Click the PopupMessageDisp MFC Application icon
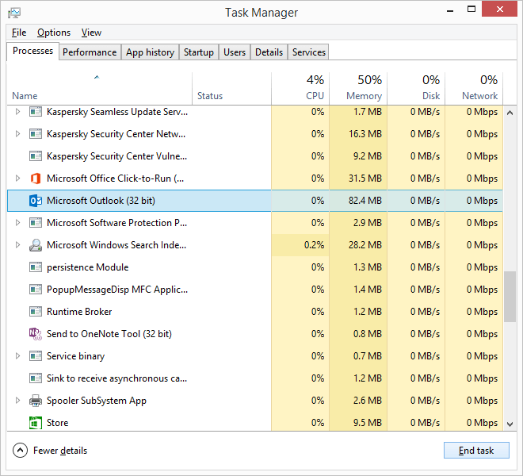This screenshot has width=523, height=476. tap(36, 290)
